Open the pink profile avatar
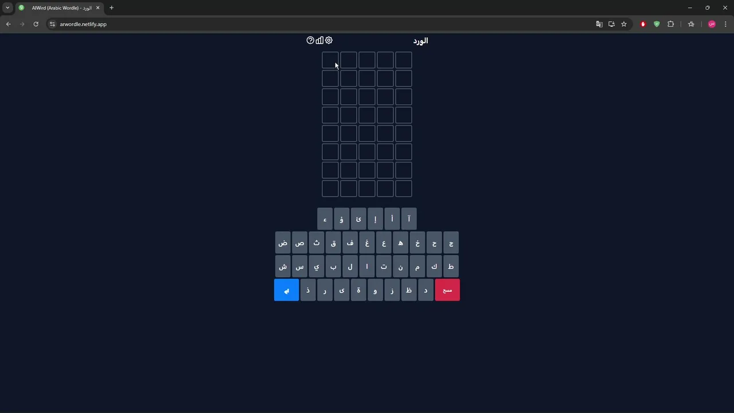Image resolution: width=734 pixels, height=413 pixels. click(712, 24)
